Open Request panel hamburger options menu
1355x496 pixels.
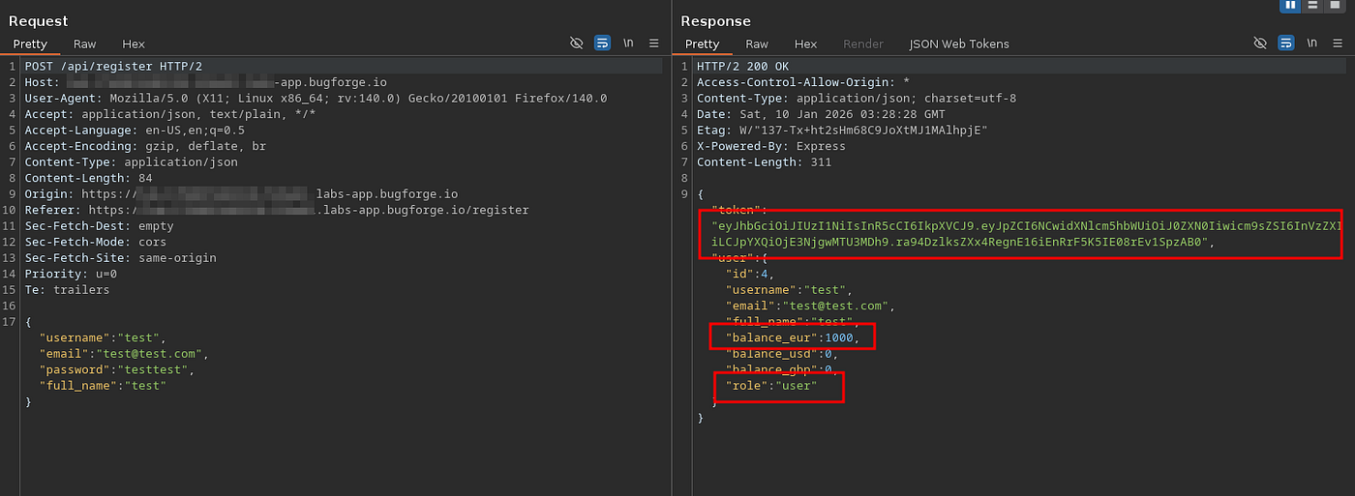pos(654,44)
